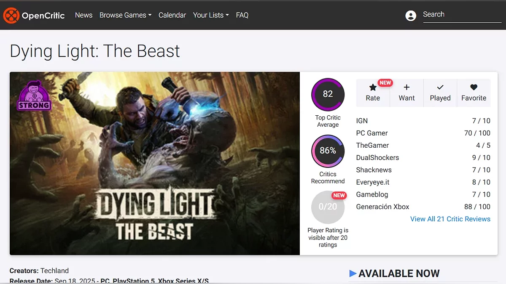Open View All 21 Critic Reviews
The image size is (506, 284).
pyautogui.click(x=450, y=219)
